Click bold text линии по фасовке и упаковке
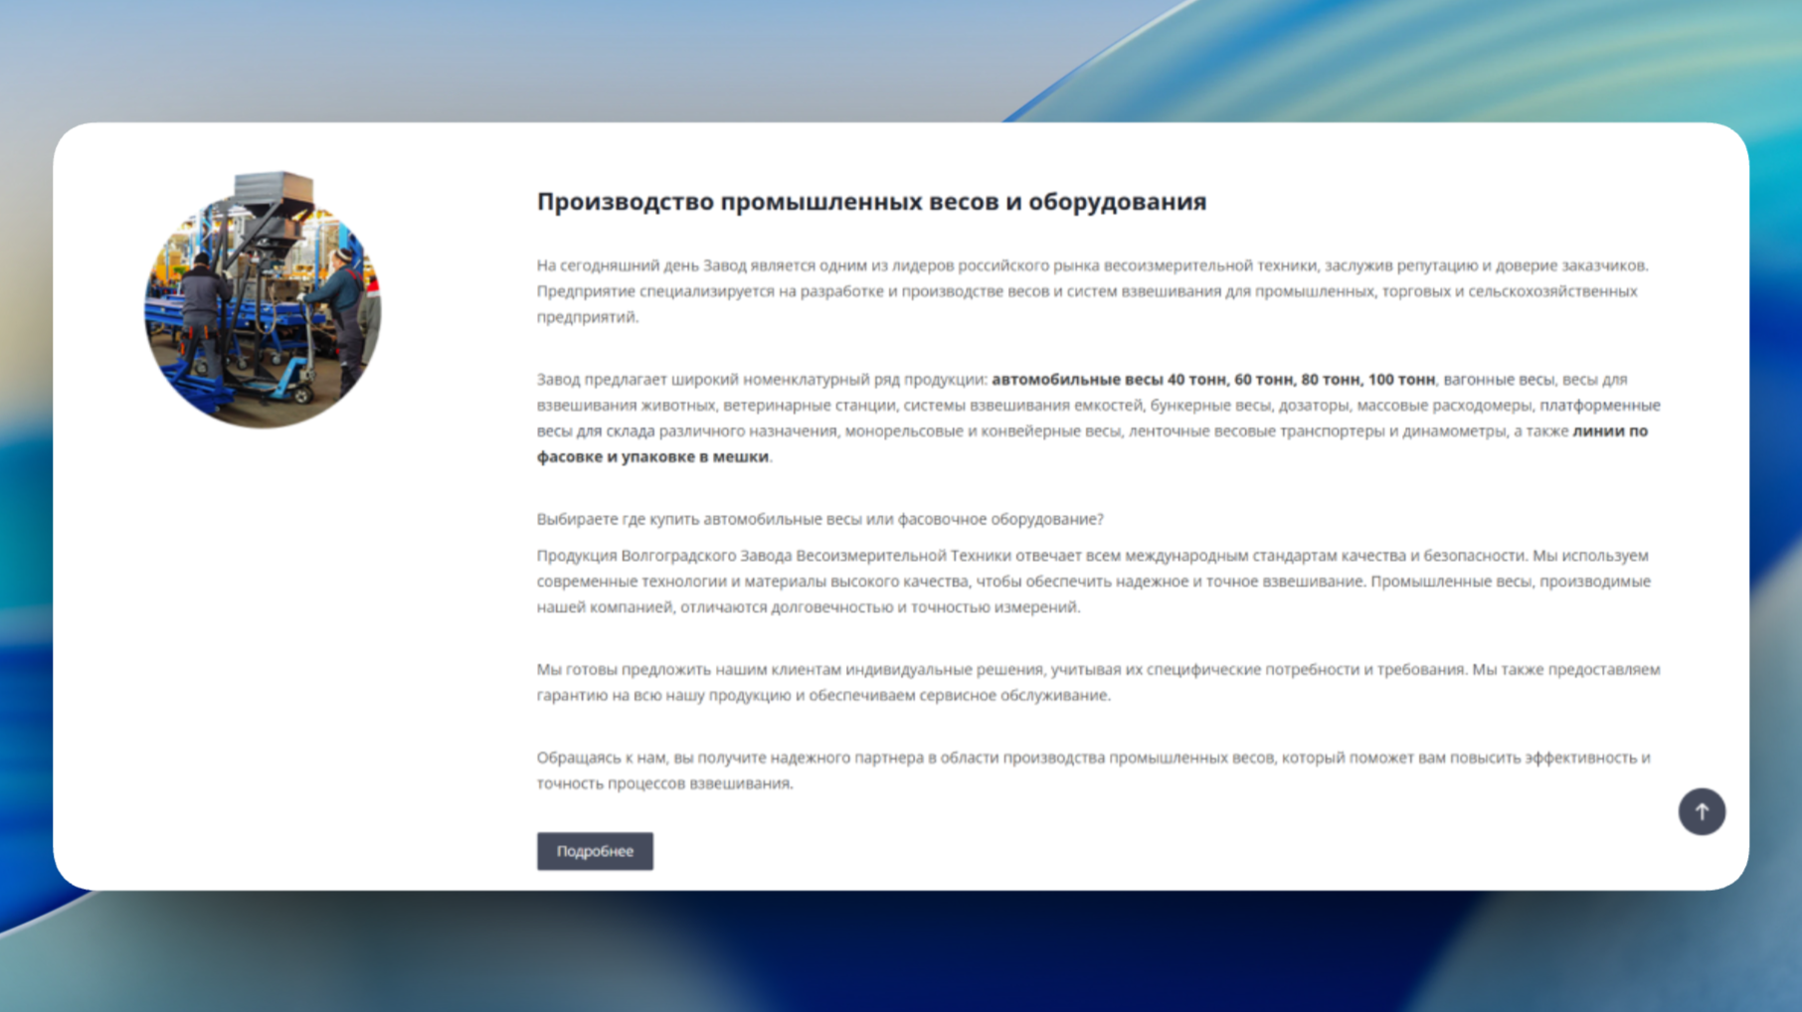The width and height of the screenshot is (1802, 1012). pyautogui.click(x=1092, y=443)
